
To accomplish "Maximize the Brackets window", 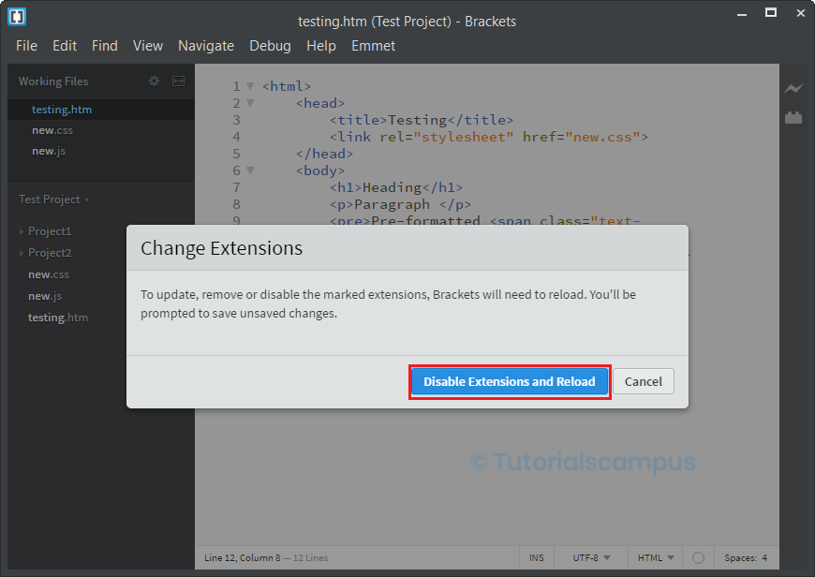I will [771, 12].
